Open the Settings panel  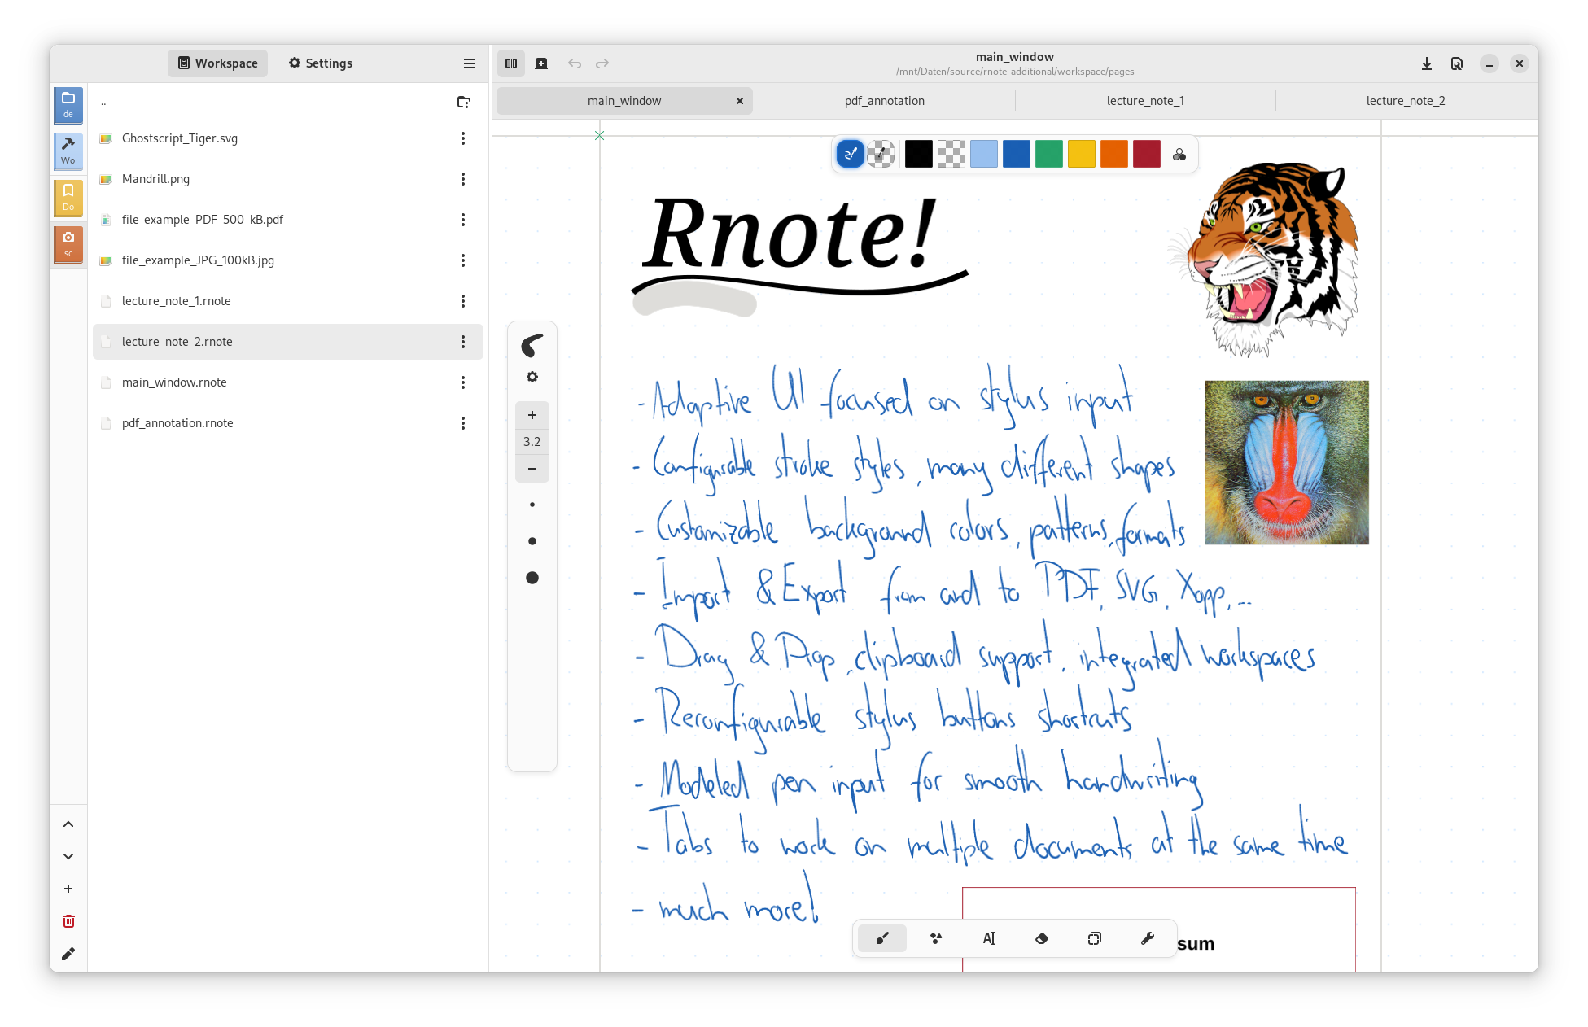(x=321, y=63)
